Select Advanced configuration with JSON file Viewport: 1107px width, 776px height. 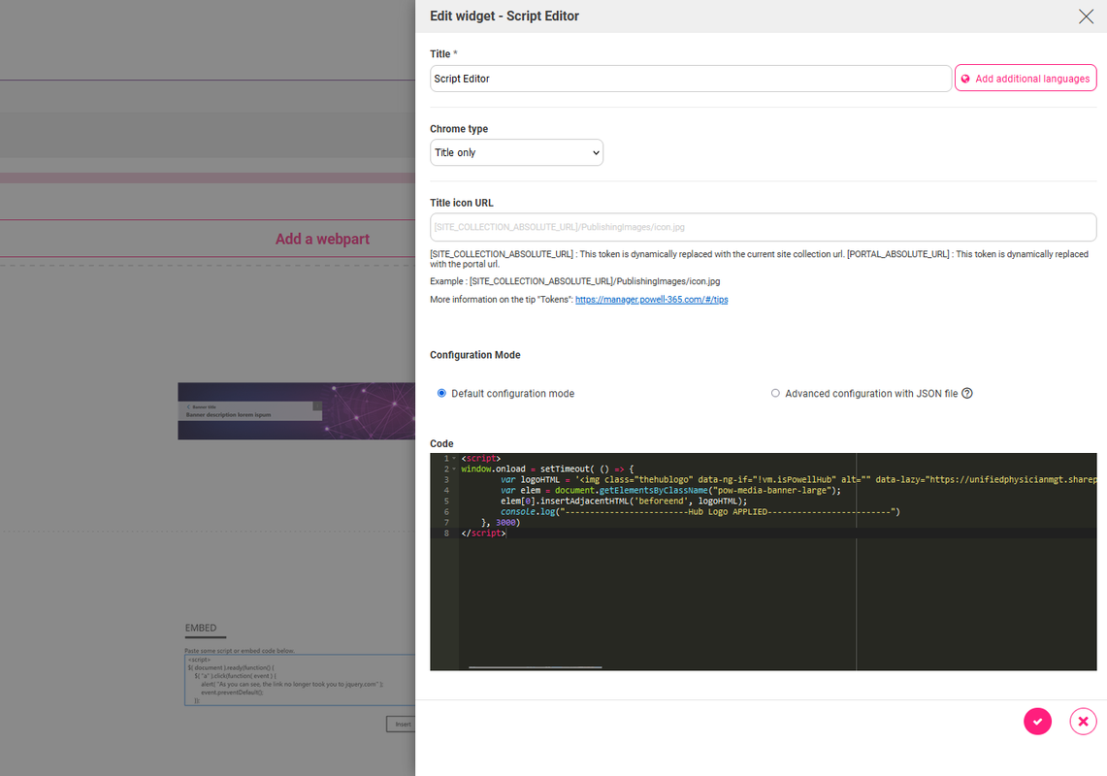pyautogui.click(x=775, y=393)
